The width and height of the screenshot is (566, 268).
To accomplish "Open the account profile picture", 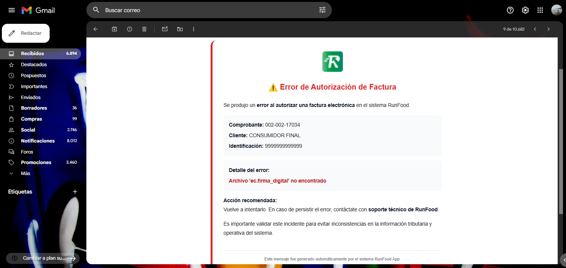I will tap(557, 10).
